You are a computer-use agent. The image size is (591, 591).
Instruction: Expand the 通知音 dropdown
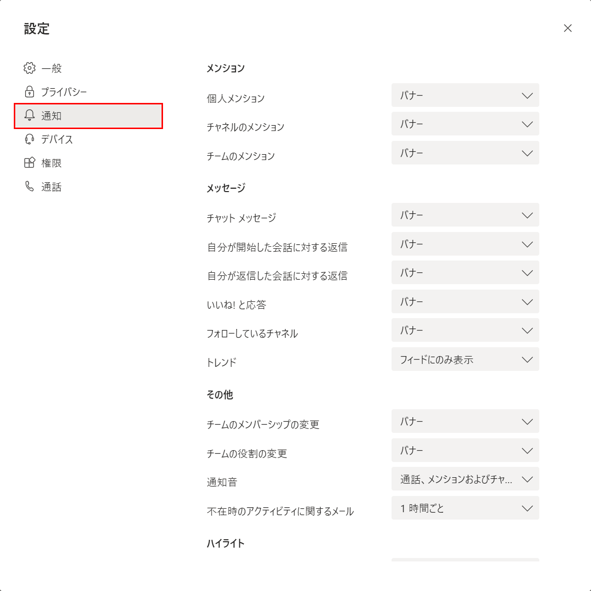[x=465, y=479]
